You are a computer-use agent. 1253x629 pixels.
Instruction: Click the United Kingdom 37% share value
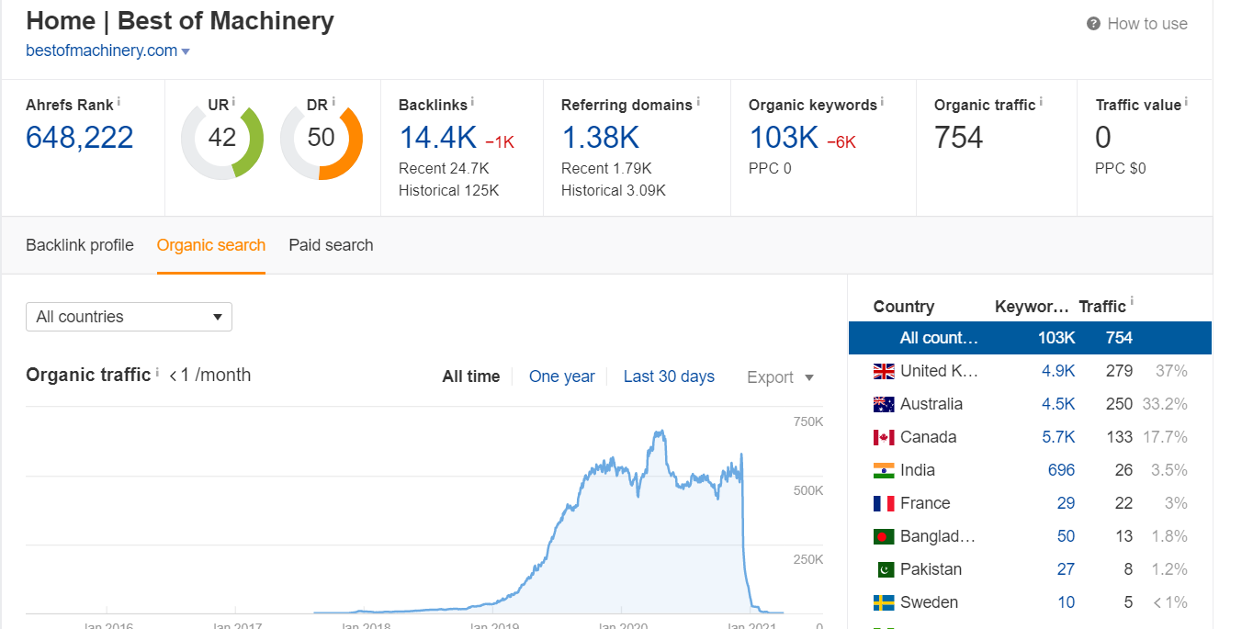click(1171, 371)
